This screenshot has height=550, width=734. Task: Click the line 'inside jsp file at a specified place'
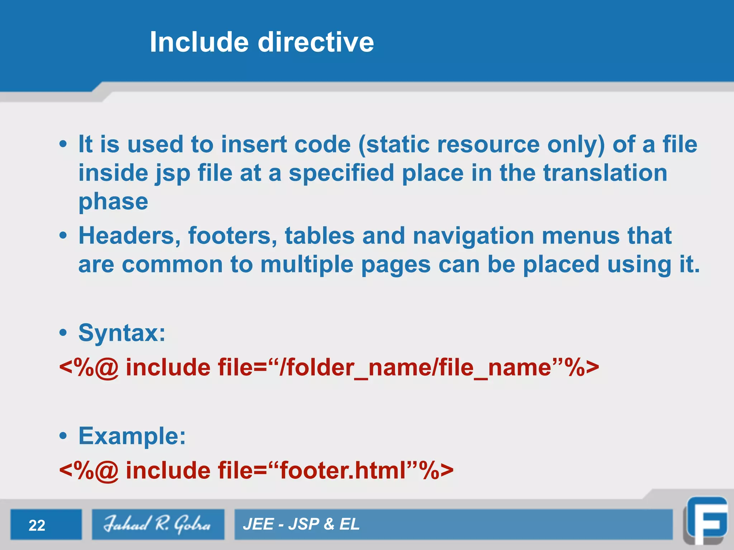coord(373,173)
